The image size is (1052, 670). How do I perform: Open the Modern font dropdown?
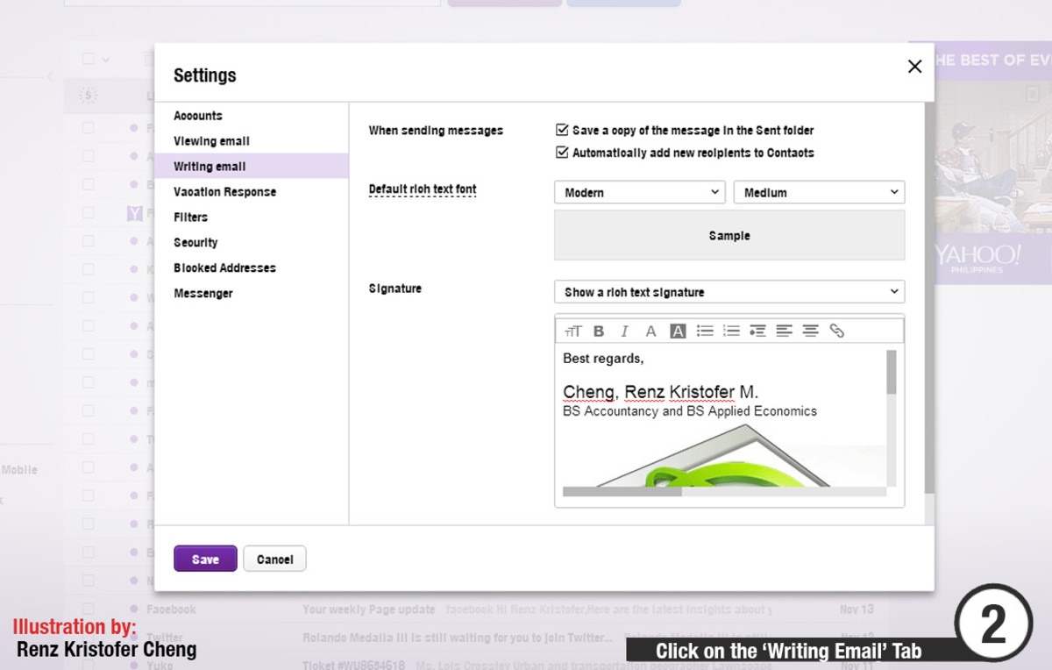coord(640,192)
